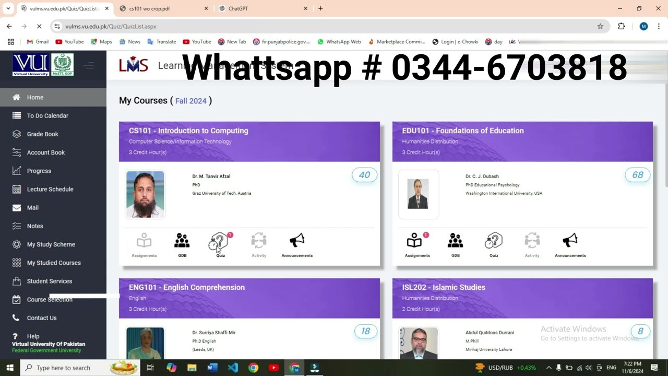Open the WhatsApp Web bookmark

[x=339, y=42]
